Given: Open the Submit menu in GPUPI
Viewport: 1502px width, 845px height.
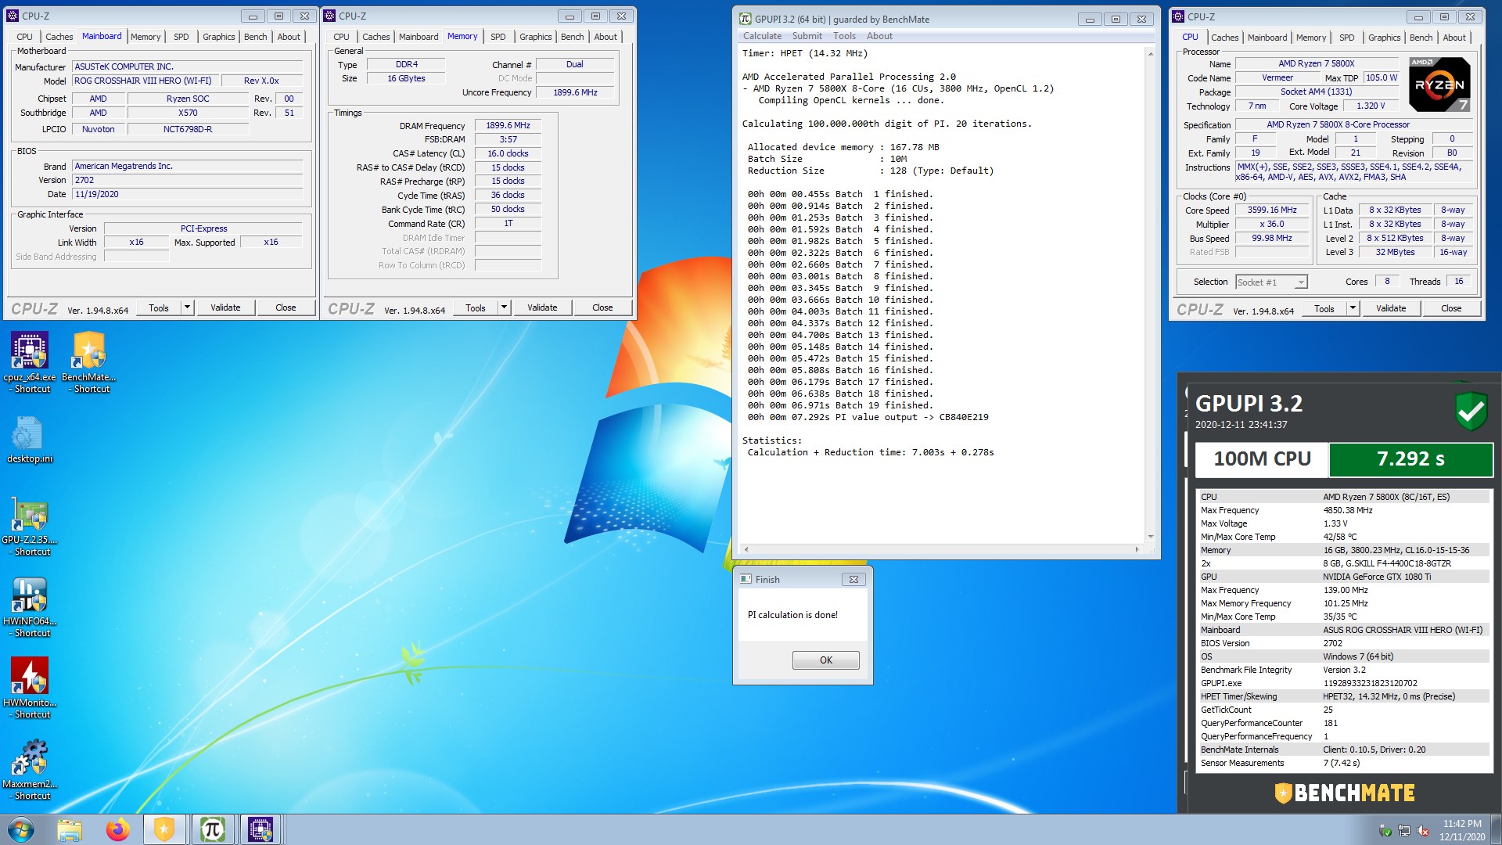Looking at the screenshot, I should tap(807, 36).
